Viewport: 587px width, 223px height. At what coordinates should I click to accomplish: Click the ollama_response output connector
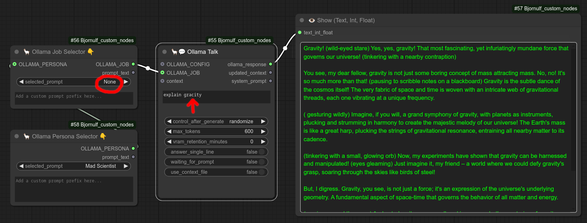tap(270, 64)
